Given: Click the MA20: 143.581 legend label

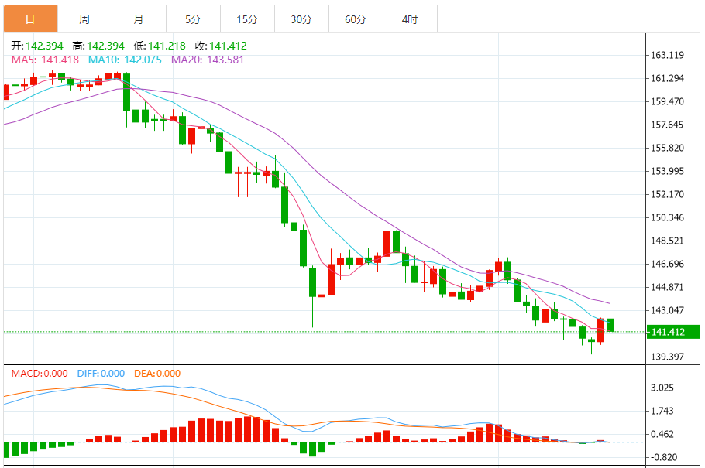Looking at the screenshot, I should click(208, 60).
